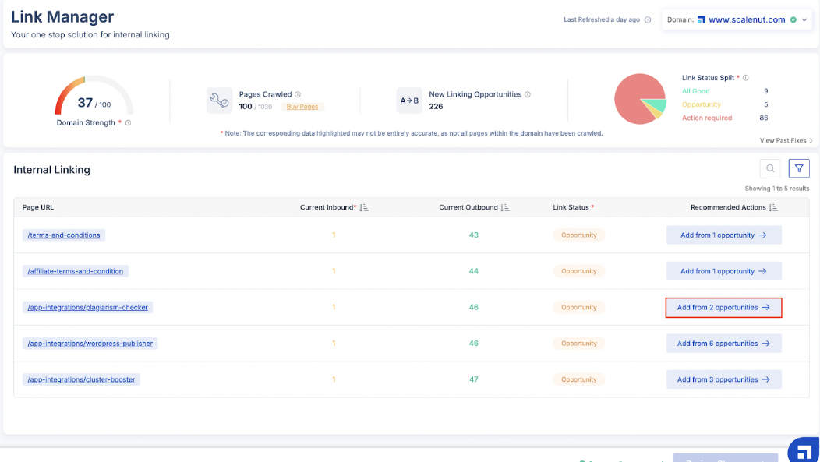Click info icon beside Link Status Split

coord(746,78)
